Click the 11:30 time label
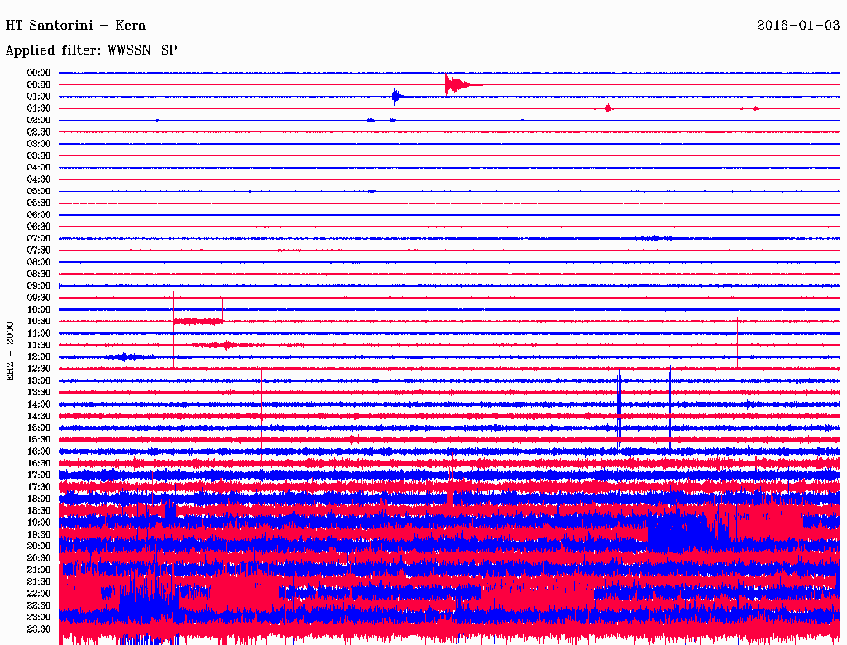 tap(39, 345)
